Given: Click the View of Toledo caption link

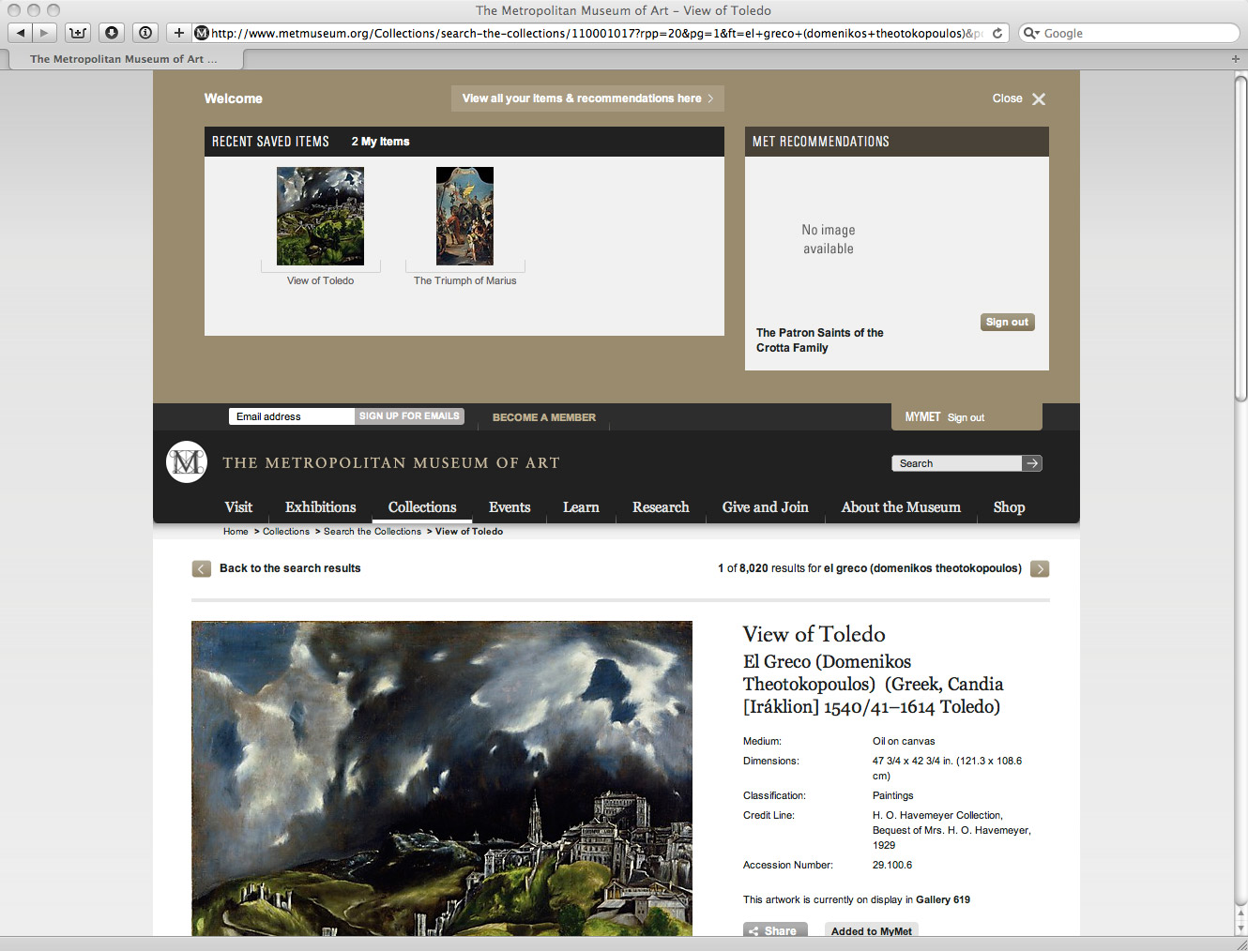Looking at the screenshot, I should [320, 280].
